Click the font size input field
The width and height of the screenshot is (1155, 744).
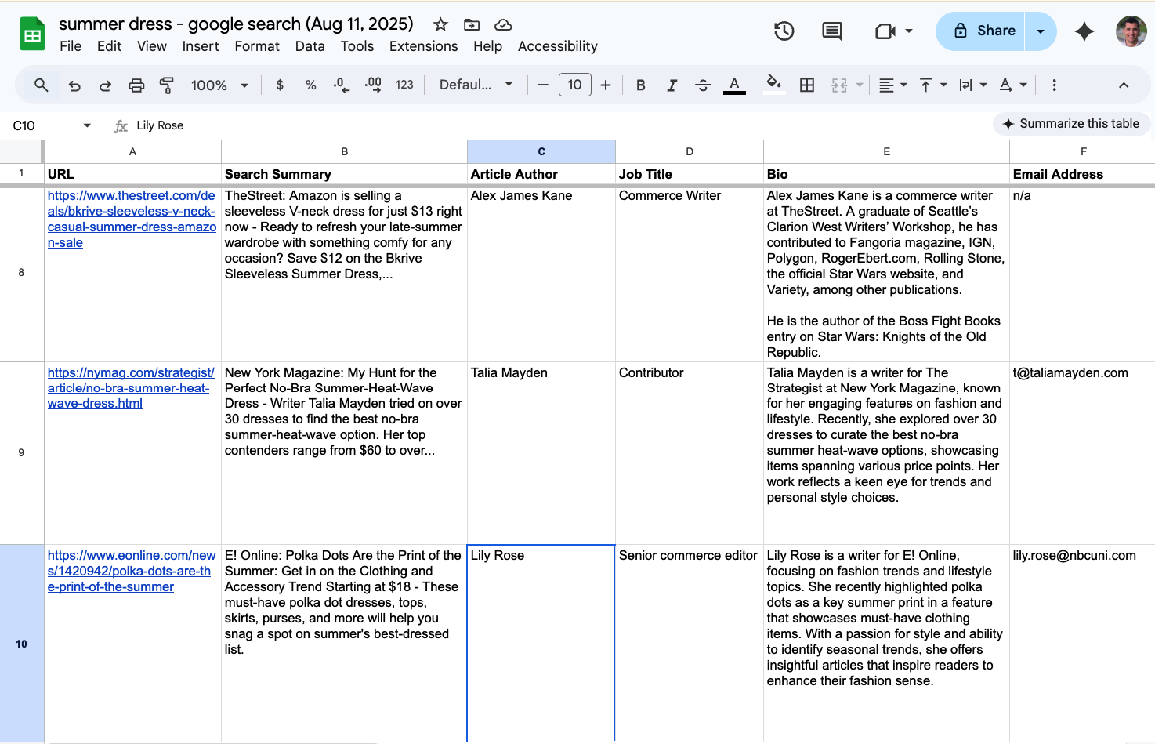(x=574, y=85)
